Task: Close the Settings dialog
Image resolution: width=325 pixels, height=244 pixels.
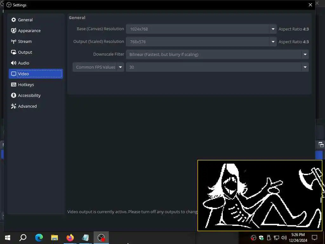Action: coord(310,5)
